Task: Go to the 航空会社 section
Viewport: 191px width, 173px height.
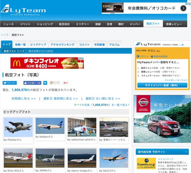Action: tap(64, 24)
